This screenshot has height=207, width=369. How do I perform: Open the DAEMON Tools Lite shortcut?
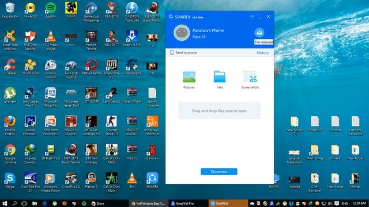tap(132, 12)
